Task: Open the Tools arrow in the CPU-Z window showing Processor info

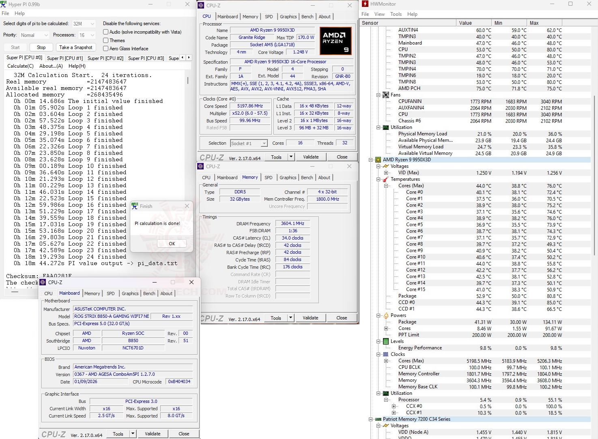Action: pos(290,157)
